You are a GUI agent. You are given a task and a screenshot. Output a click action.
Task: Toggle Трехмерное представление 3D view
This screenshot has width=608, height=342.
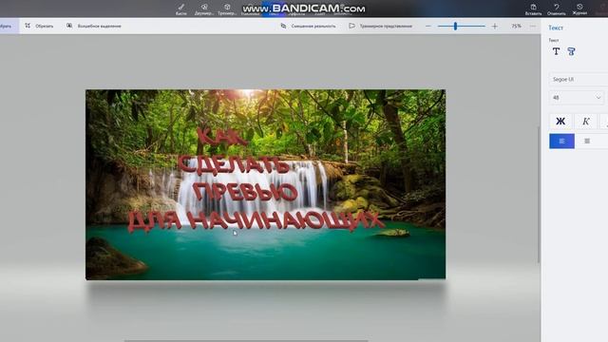pyautogui.click(x=380, y=26)
